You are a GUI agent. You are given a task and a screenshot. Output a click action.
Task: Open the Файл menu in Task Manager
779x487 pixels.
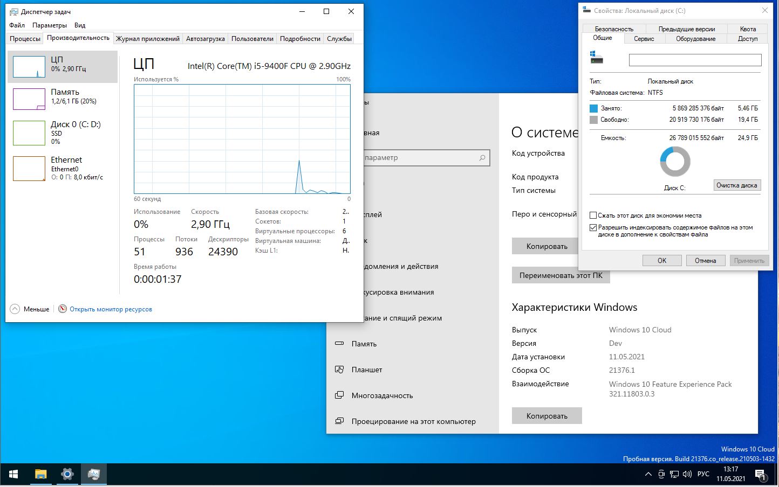tap(17, 25)
